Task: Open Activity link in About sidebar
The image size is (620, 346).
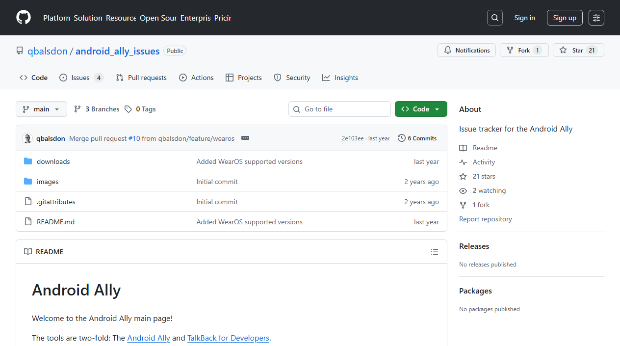Action: coord(477,162)
